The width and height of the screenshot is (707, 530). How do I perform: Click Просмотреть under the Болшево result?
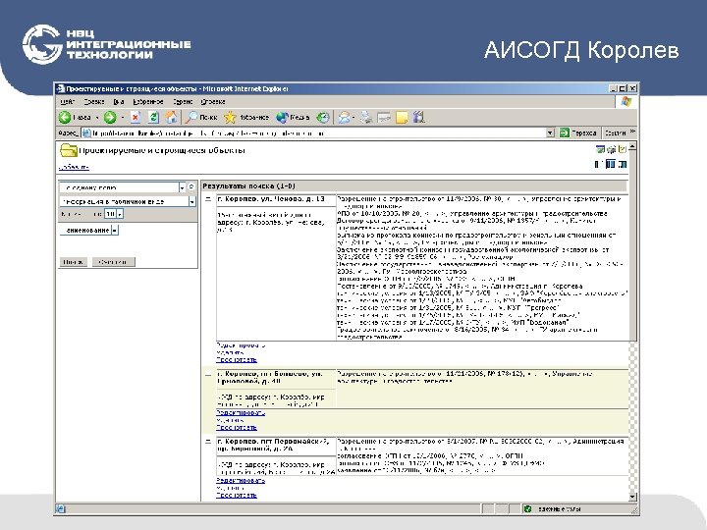click(x=237, y=427)
